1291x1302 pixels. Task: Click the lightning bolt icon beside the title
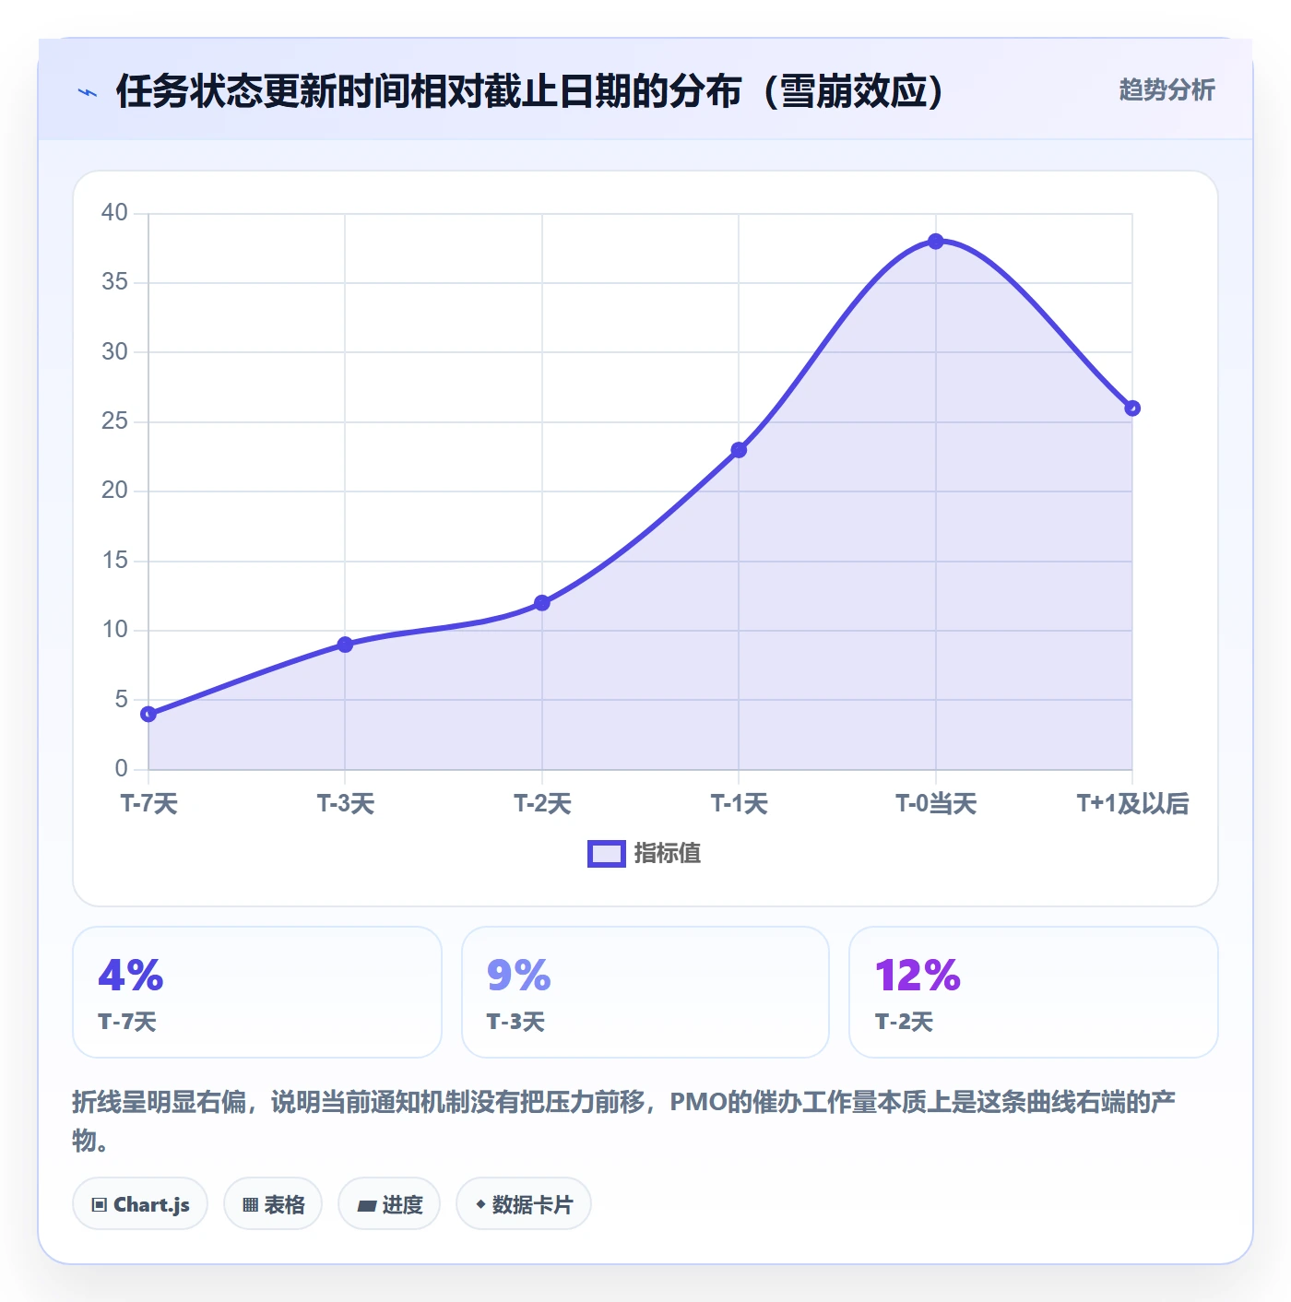point(88,92)
